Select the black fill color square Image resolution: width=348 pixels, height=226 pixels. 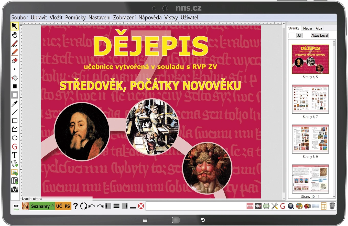point(15,86)
